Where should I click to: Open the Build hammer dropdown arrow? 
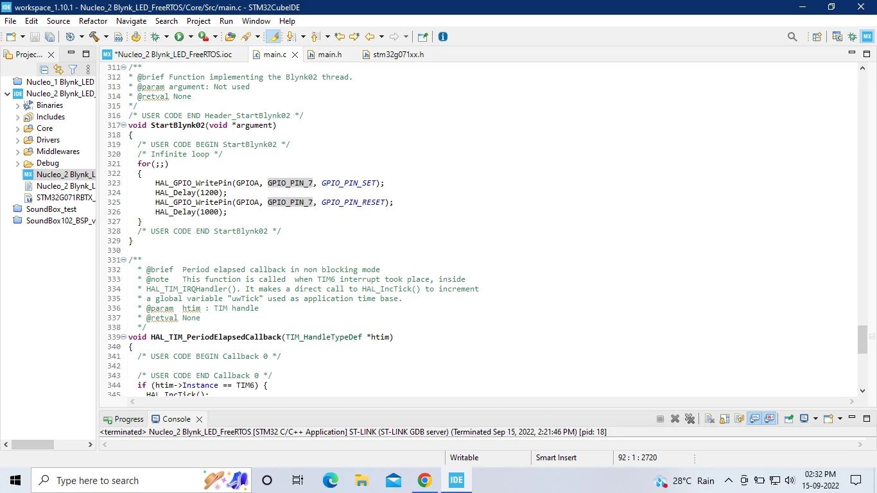tap(106, 37)
